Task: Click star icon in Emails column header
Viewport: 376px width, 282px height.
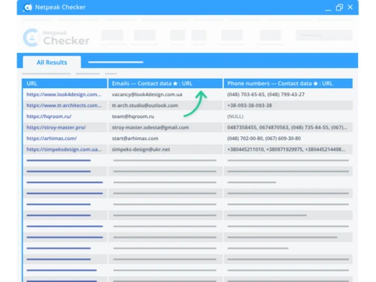Action: coord(175,83)
